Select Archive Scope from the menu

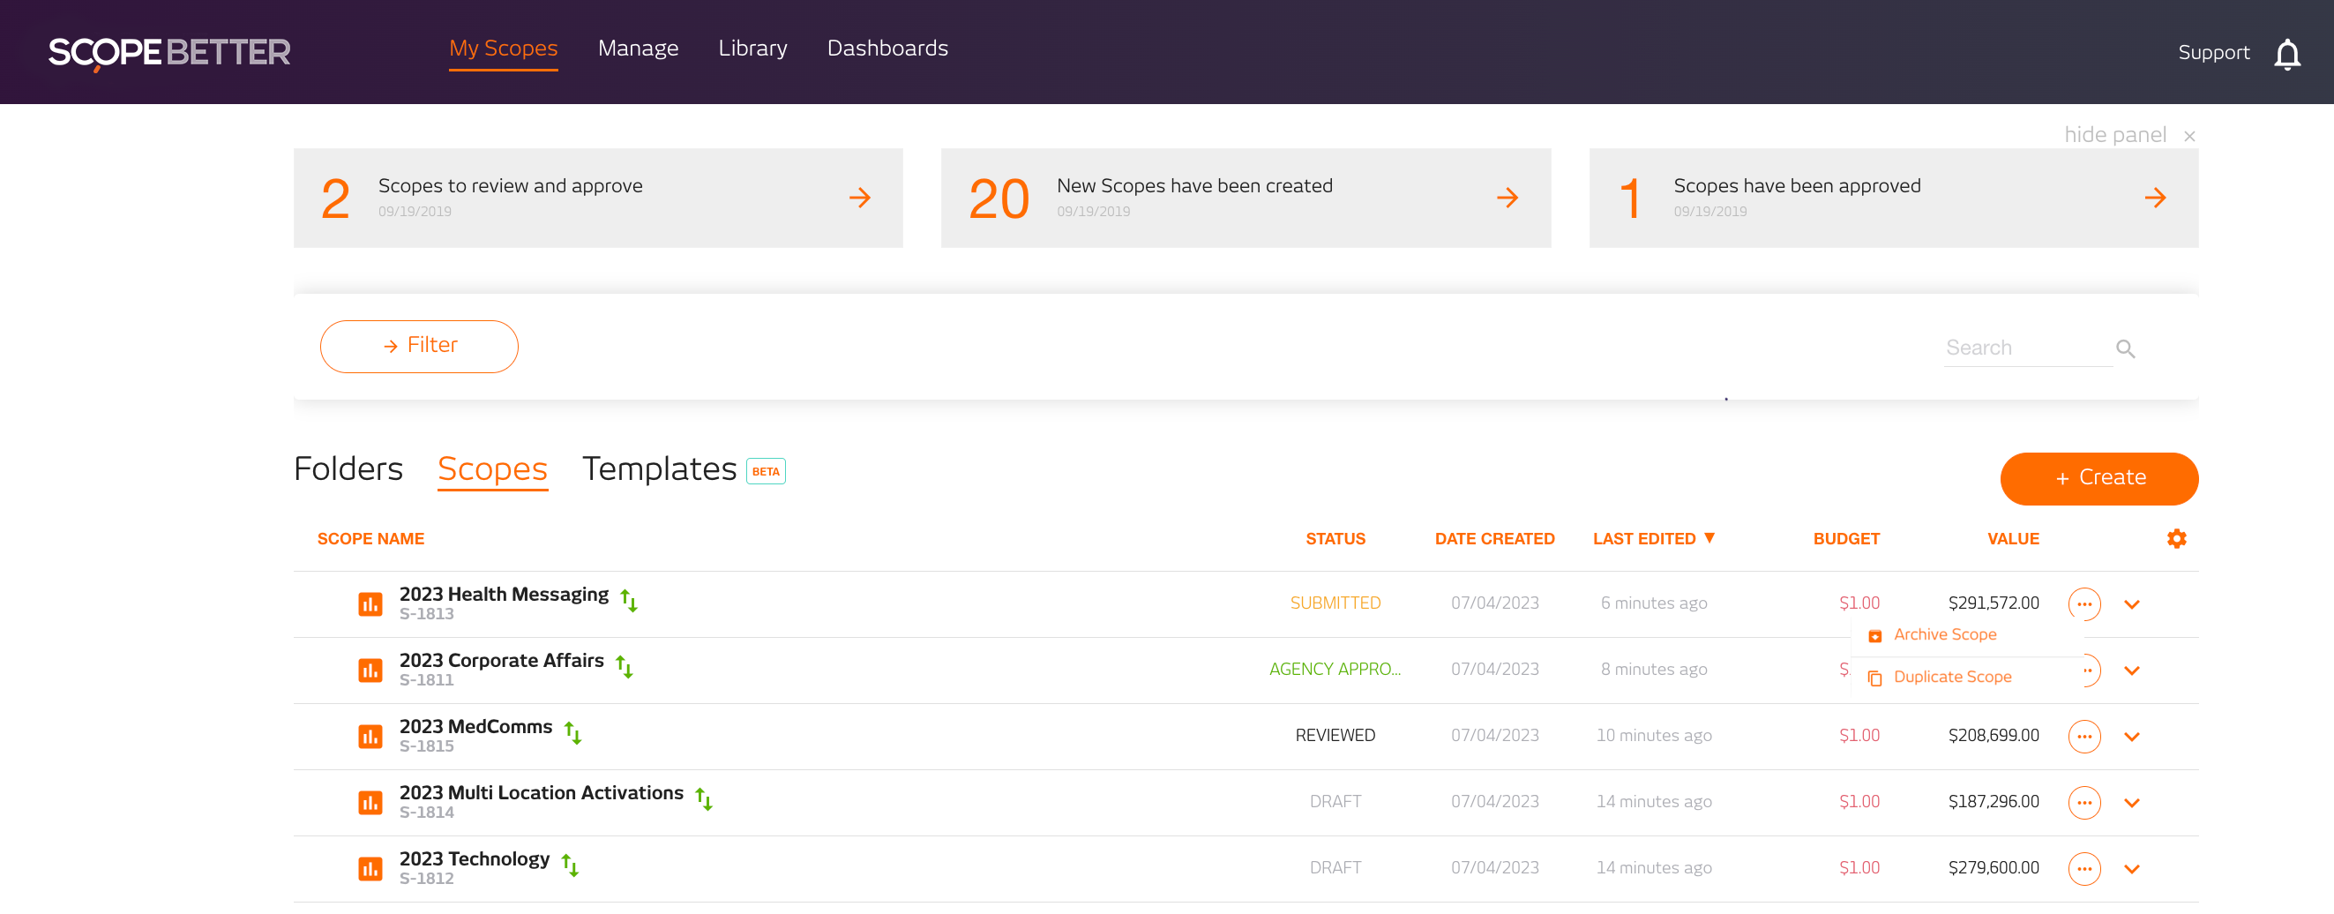(x=1943, y=635)
